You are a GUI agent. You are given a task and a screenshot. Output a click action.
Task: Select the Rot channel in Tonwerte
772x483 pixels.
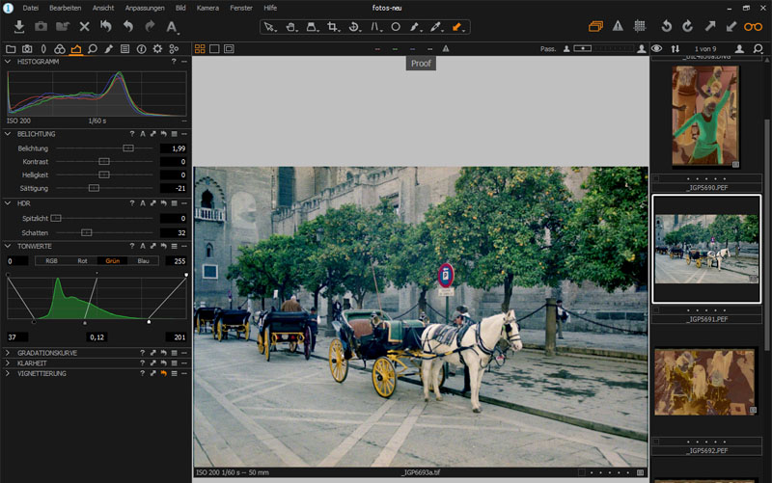pyautogui.click(x=82, y=260)
